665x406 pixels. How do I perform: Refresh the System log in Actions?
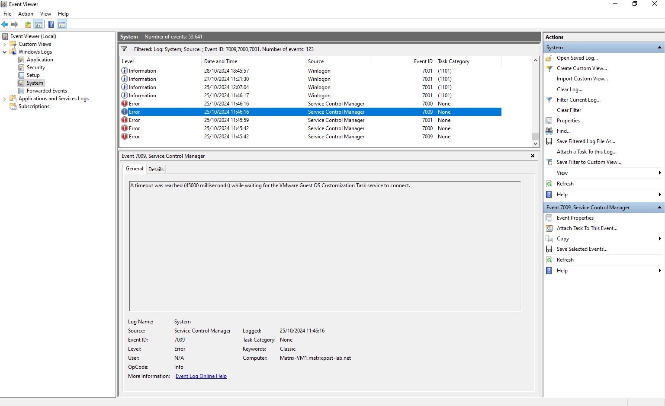[565, 184]
